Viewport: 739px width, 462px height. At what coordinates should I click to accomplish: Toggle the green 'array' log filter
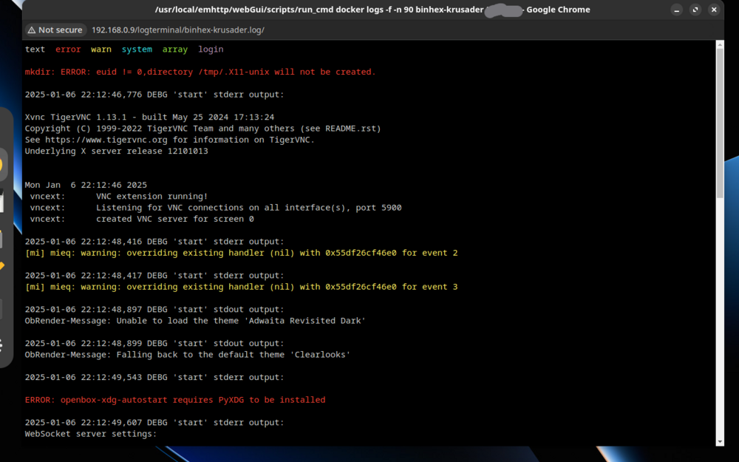coord(175,49)
